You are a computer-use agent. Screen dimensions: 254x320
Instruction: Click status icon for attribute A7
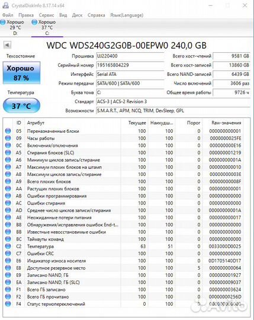coord(8,167)
